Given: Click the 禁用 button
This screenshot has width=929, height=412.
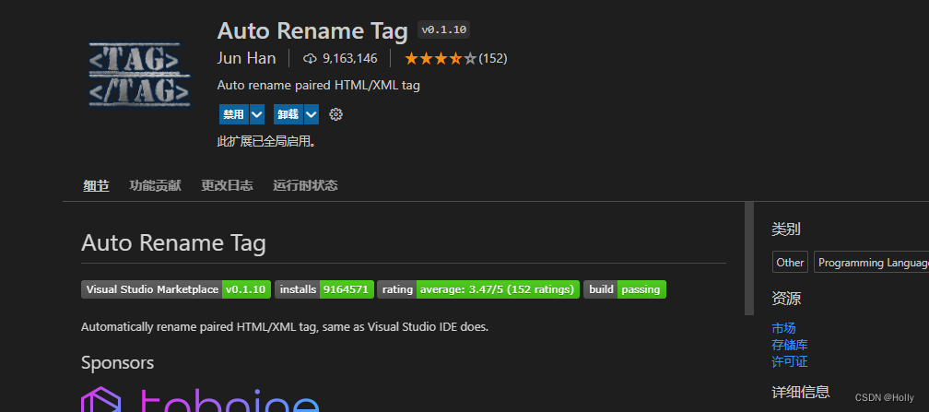Looking at the screenshot, I should click(x=233, y=114).
